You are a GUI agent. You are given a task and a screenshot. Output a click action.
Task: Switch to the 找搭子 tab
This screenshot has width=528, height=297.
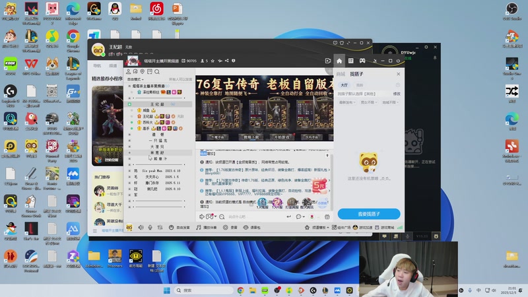coord(356,74)
